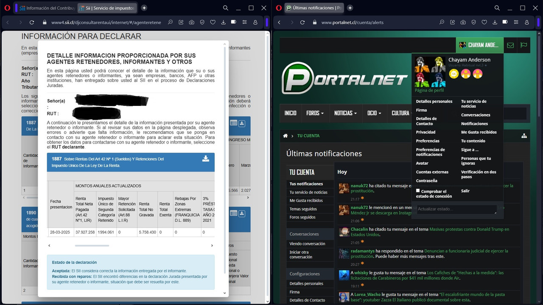Open the profile icon in the SII window toolbar
The image size is (543, 305).
[x=255, y=22]
